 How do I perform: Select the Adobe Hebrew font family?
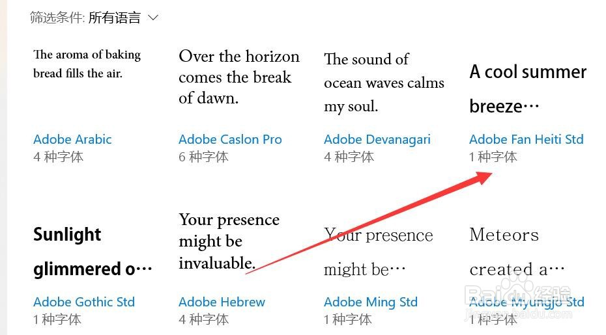[222, 302]
